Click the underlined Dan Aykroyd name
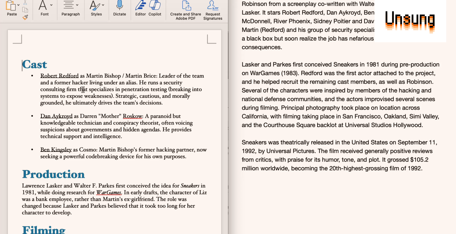Viewport: 456px width, 234px height. click(56, 116)
